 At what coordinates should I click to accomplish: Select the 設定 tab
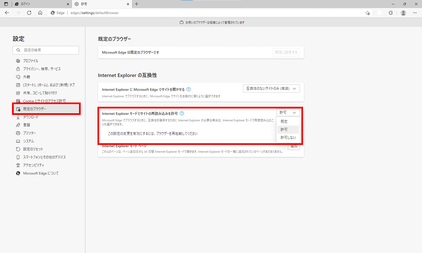coord(102,4)
